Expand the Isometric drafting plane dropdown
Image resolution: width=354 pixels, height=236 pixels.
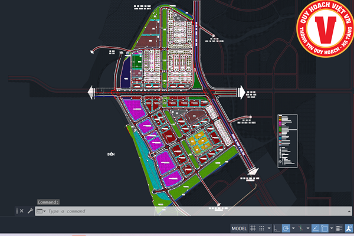307,228
